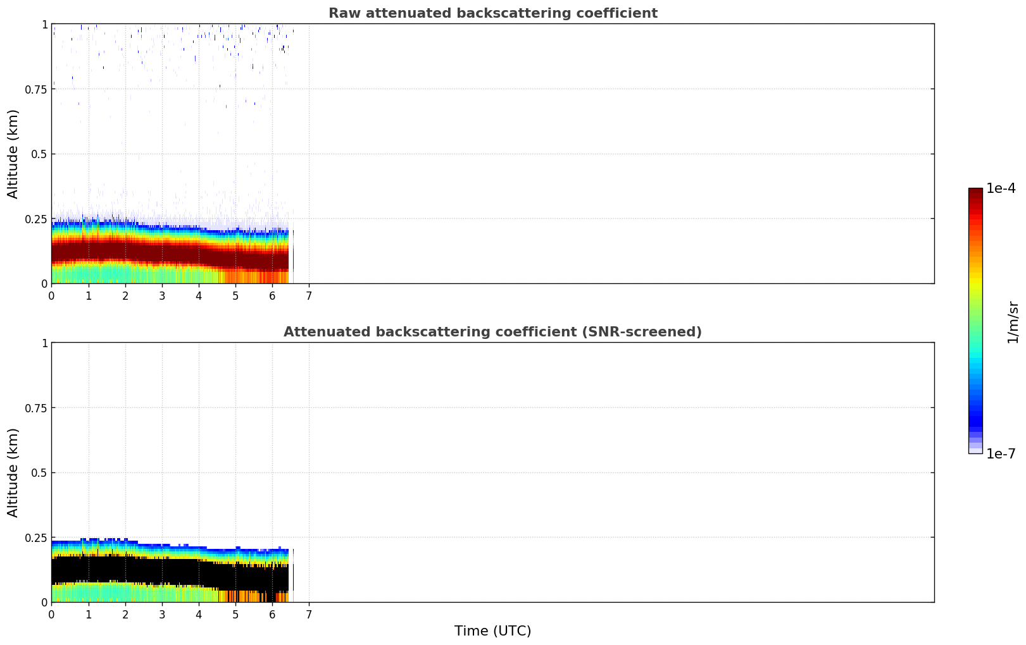Click the 'Attenuated backscattering coefficient (SNR-screened)' title
The width and height of the screenshot is (1026, 645).
(x=492, y=332)
